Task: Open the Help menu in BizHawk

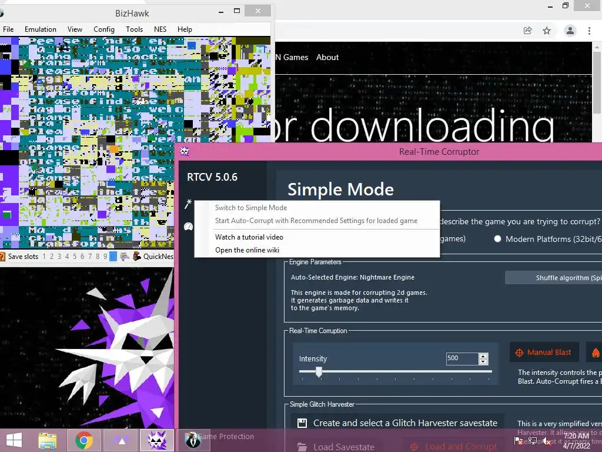Action: pos(185,29)
